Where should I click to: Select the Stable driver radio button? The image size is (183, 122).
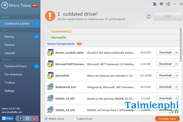[x=46, y=119]
